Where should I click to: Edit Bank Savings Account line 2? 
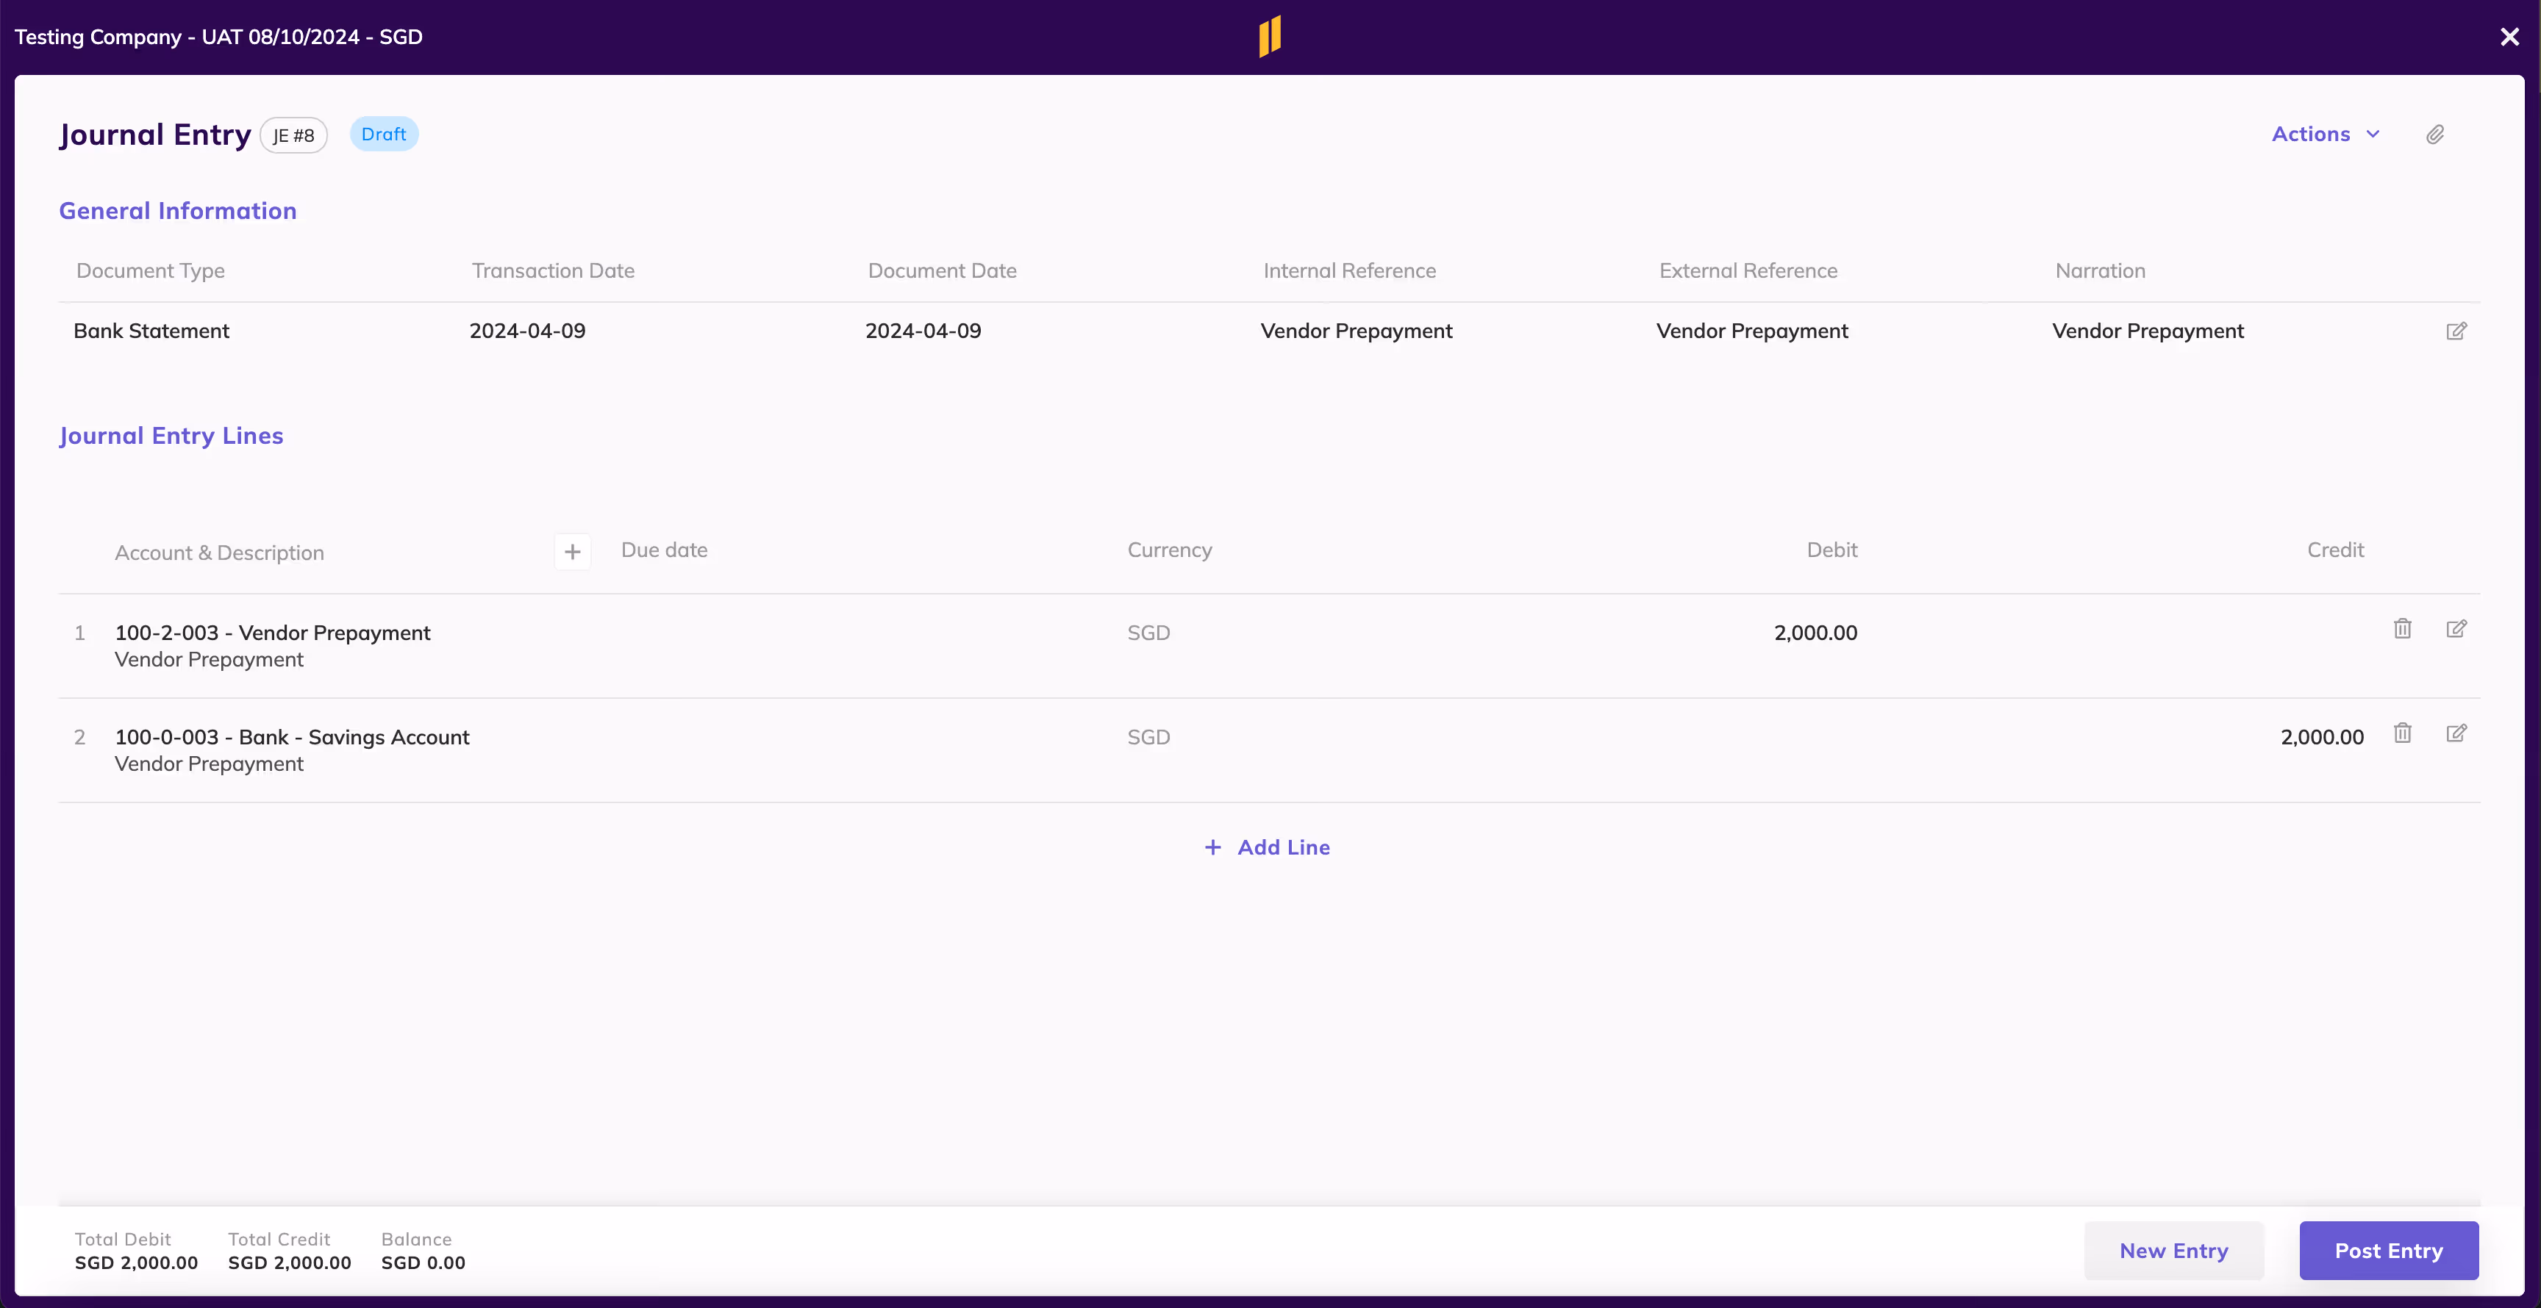2456,733
